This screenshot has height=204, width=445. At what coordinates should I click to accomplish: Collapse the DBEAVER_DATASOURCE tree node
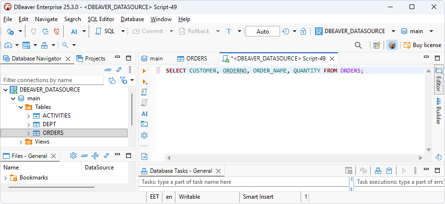tap(6, 90)
